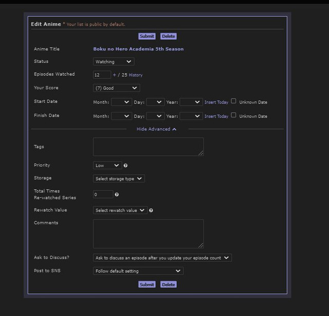The image size is (329, 316).
Task: Open Your Score dropdown showing (7) Good
Action: coord(117,88)
